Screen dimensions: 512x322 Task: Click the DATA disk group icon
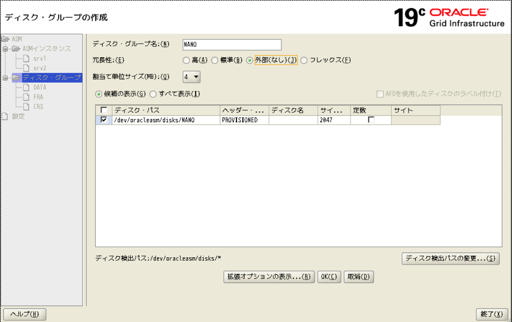coord(27,87)
